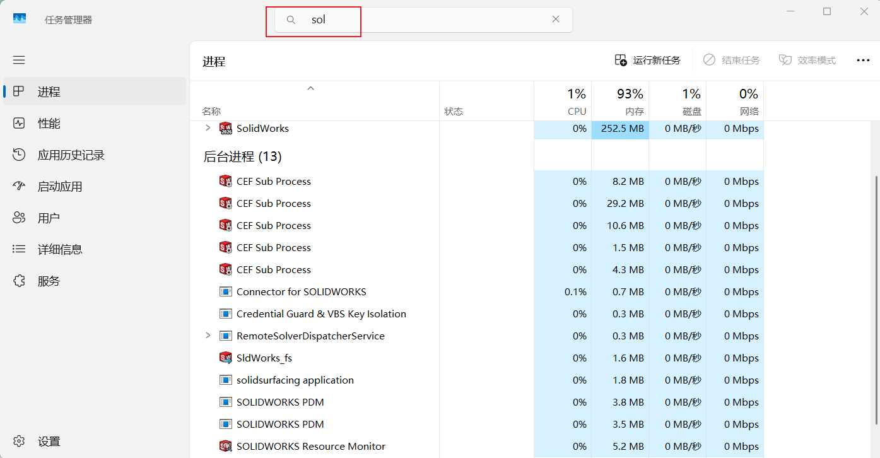The width and height of the screenshot is (880, 458).
Task: Click the Connector for SOLIDWORKS process icon
Action: (x=225, y=291)
